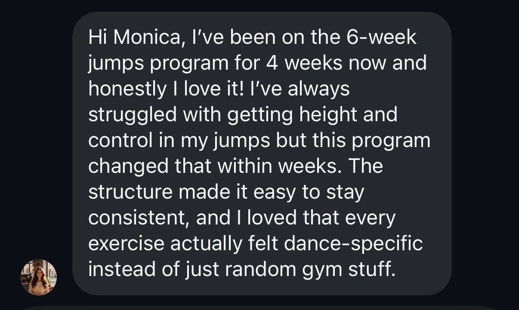
Task: Click the word "struggled" in the message
Action: pyautogui.click(x=133, y=115)
